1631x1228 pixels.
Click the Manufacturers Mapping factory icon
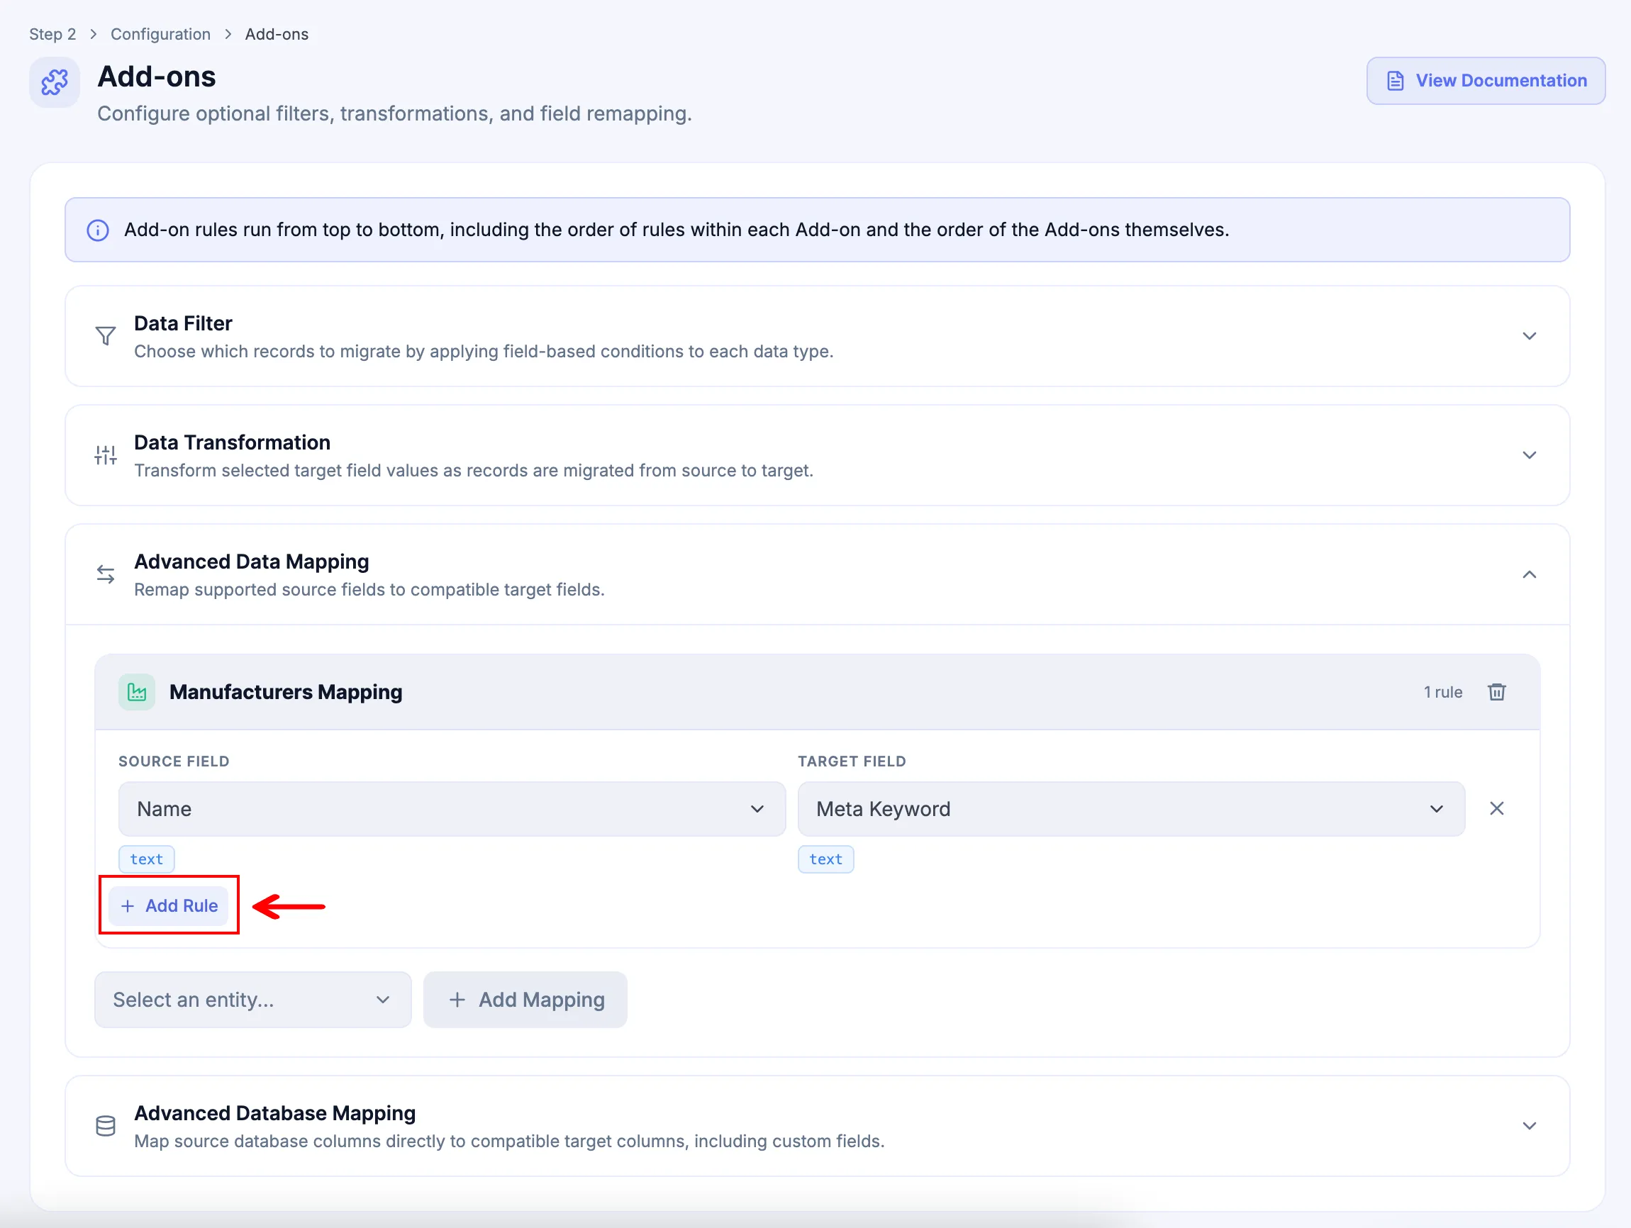point(137,692)
